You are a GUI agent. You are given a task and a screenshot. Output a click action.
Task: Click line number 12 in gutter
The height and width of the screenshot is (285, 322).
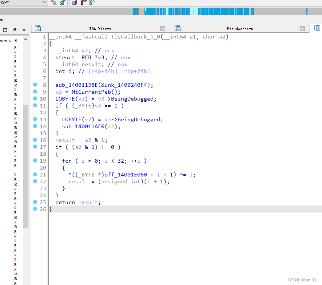(43, 113)
